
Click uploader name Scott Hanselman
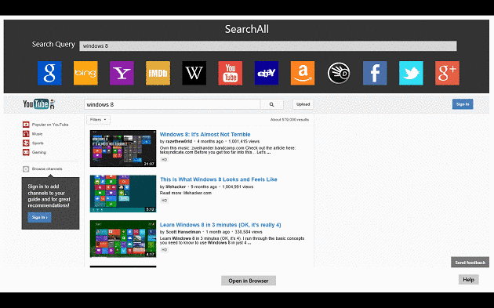[183, 232]
